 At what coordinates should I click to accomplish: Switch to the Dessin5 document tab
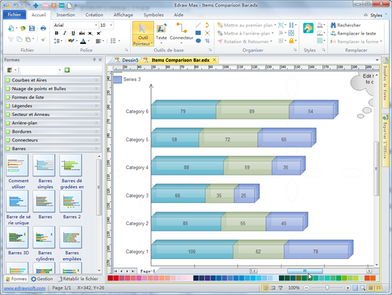point(129,60)
